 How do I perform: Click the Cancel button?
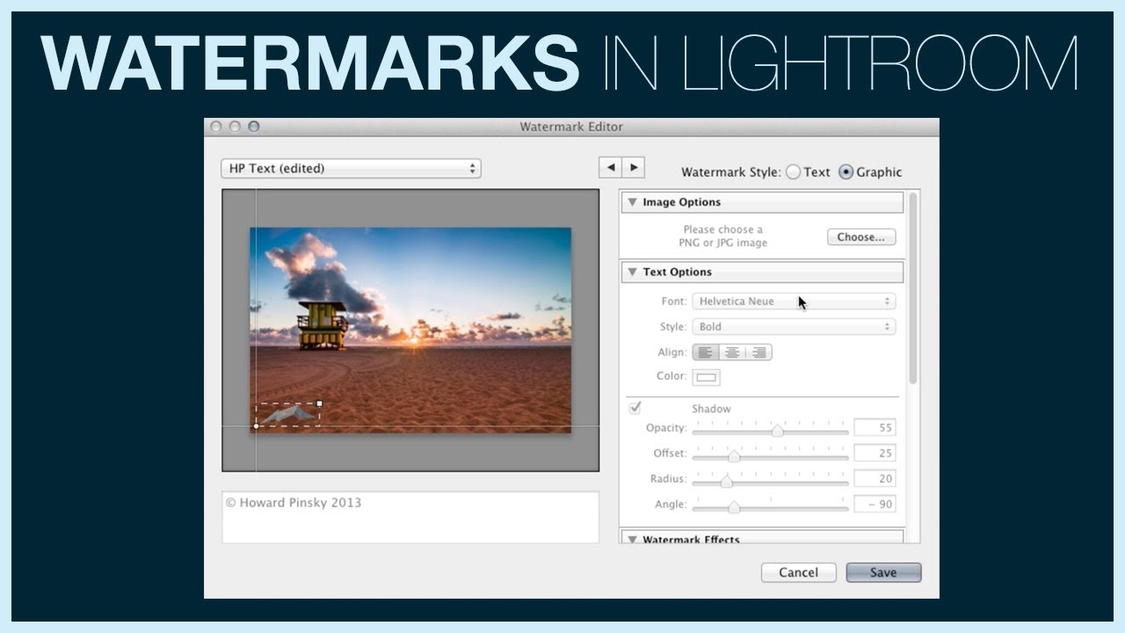coord(798,572)
